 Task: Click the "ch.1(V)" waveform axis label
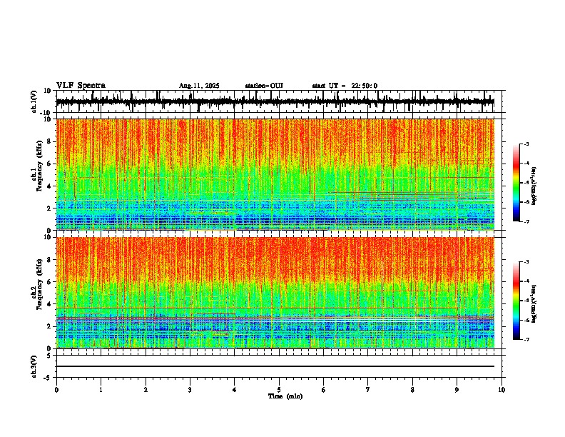click(34, 101)
